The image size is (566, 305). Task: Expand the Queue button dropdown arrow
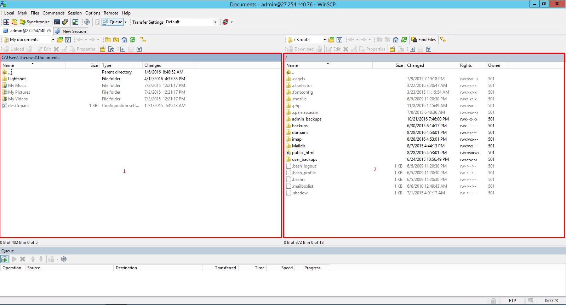click(x=125, y=22)
